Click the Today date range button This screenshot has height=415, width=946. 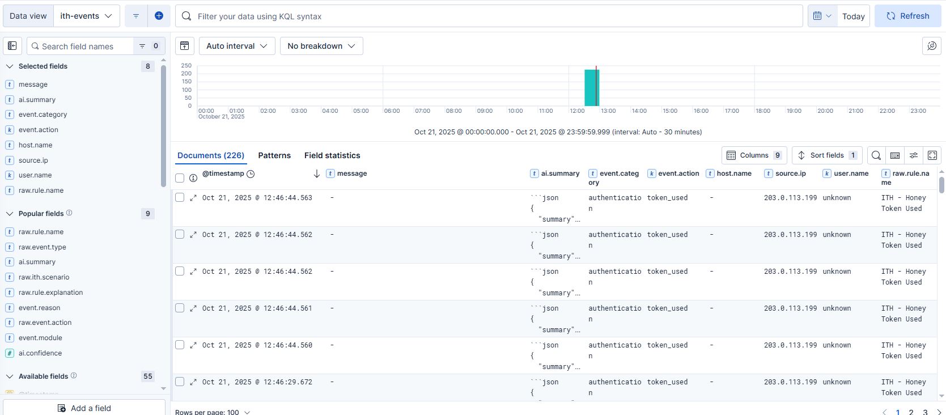pyautogui.click(x=854, y=16)
